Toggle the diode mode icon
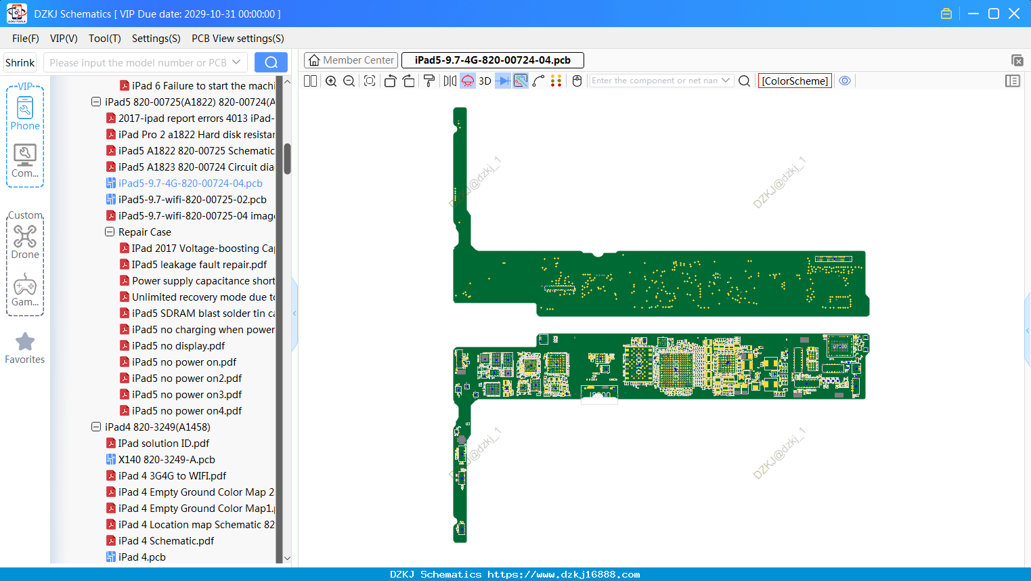 pyautogui.click(x=502, y=81)
